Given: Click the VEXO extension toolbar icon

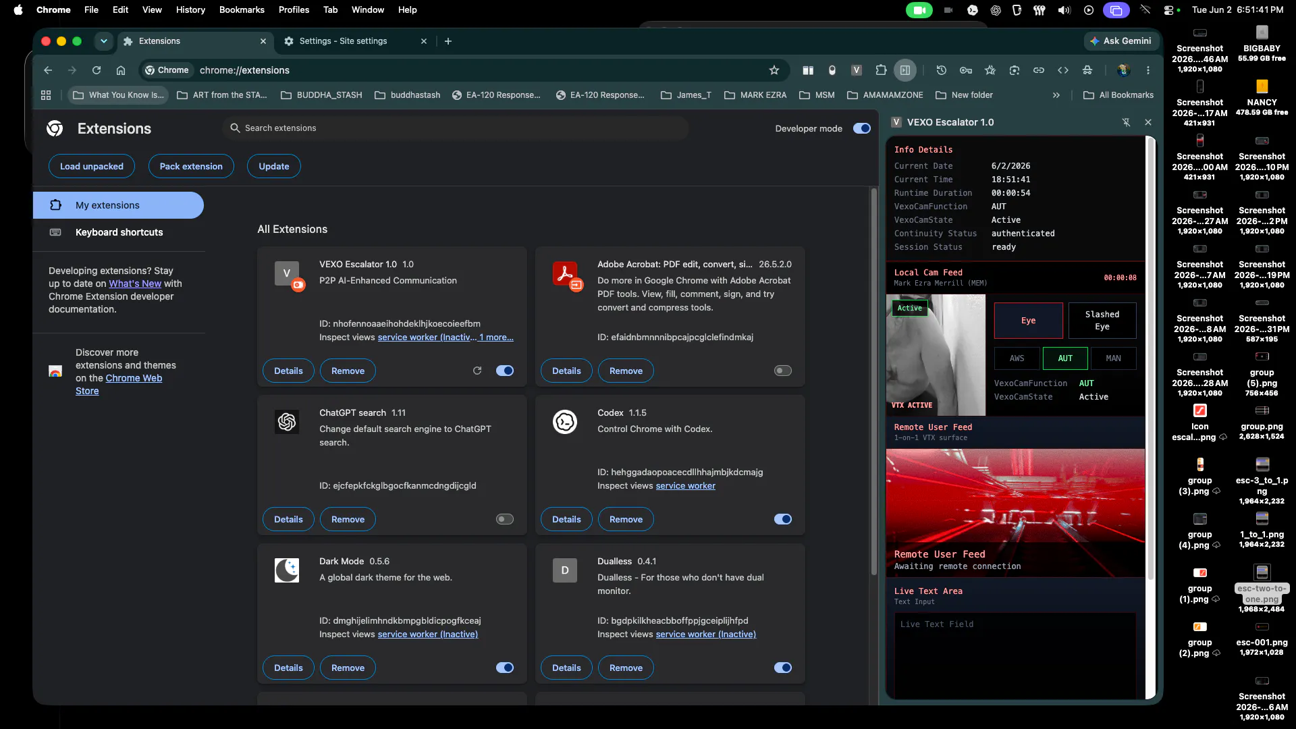Looking at the screenshot, I should [857, 70].
